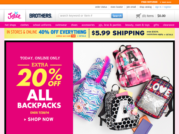Open the store locator link

[x=117, y=7]
